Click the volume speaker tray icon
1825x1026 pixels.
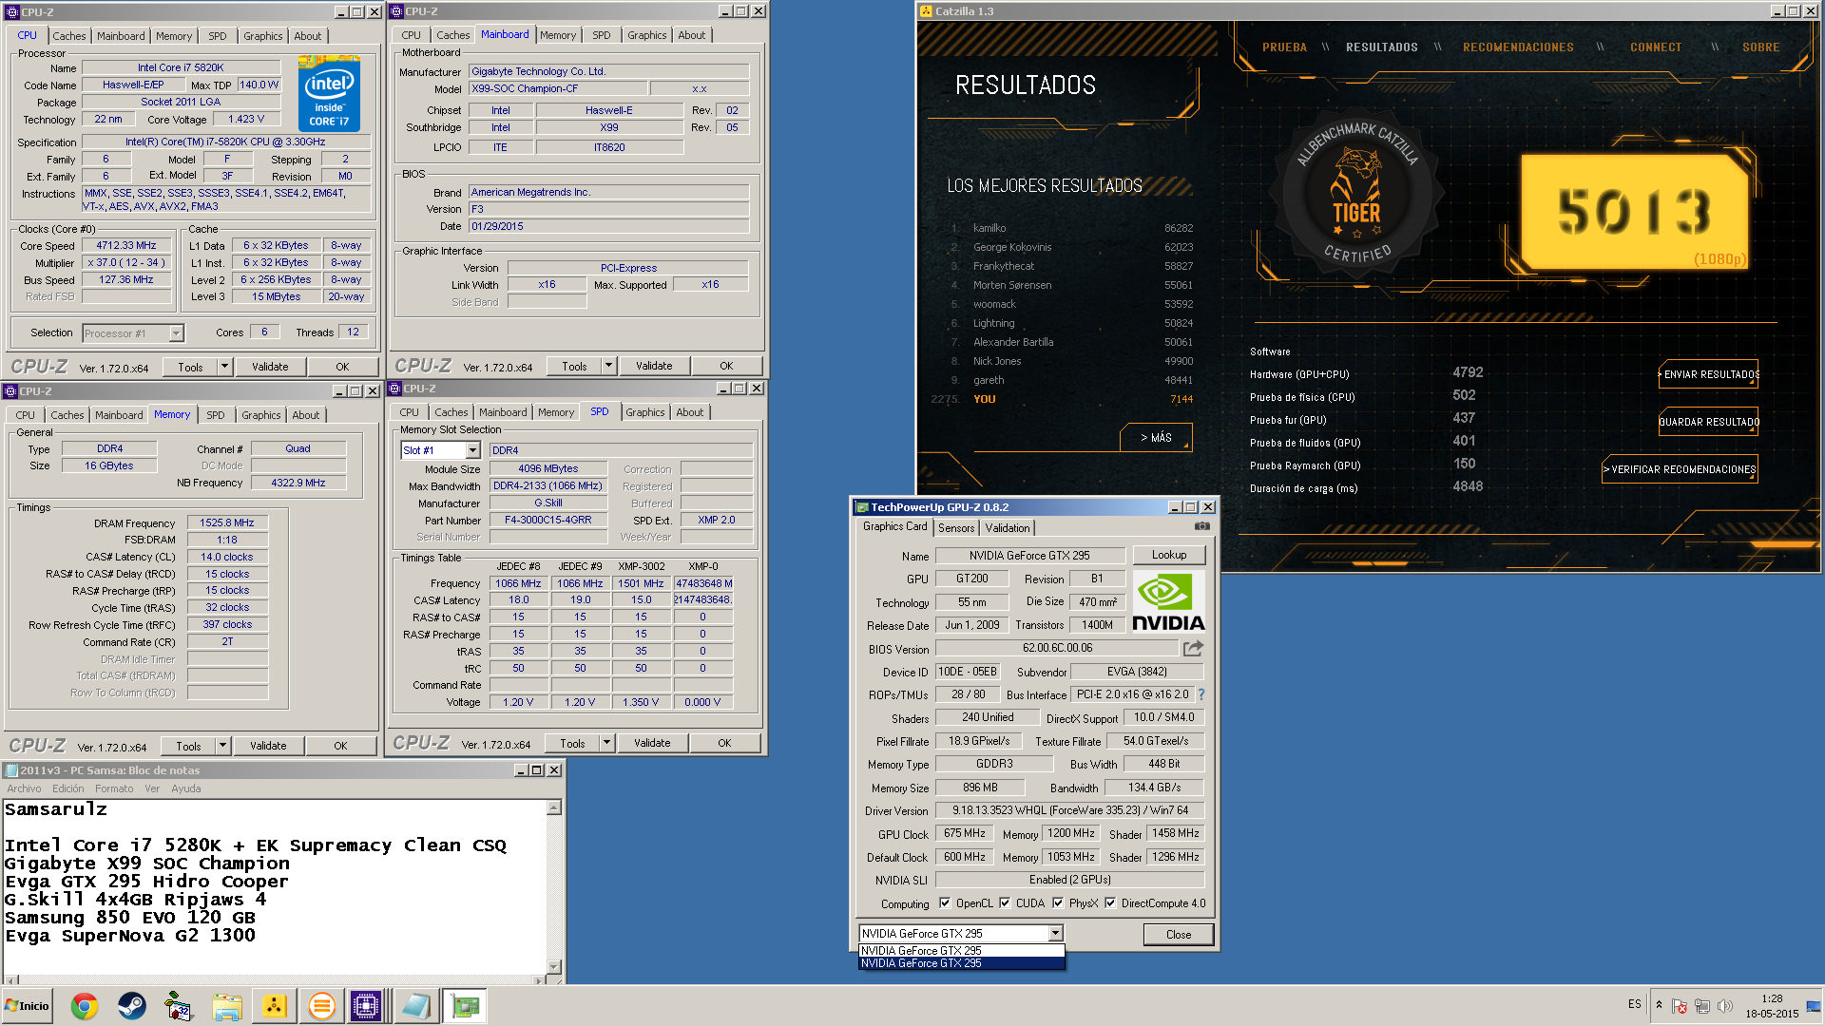point(1725,1006)
